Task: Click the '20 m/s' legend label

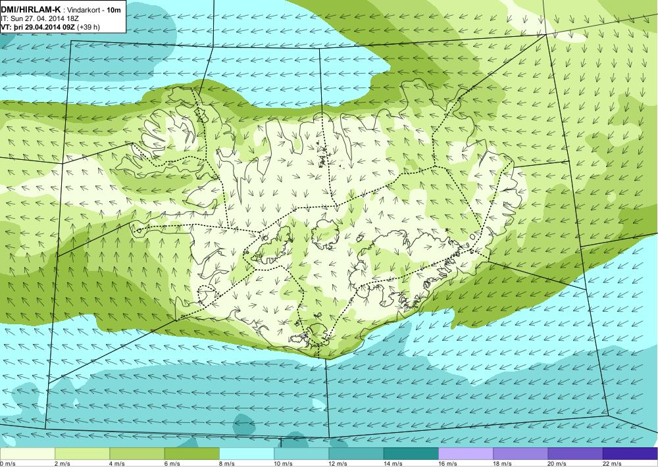Action: point(557,464)
